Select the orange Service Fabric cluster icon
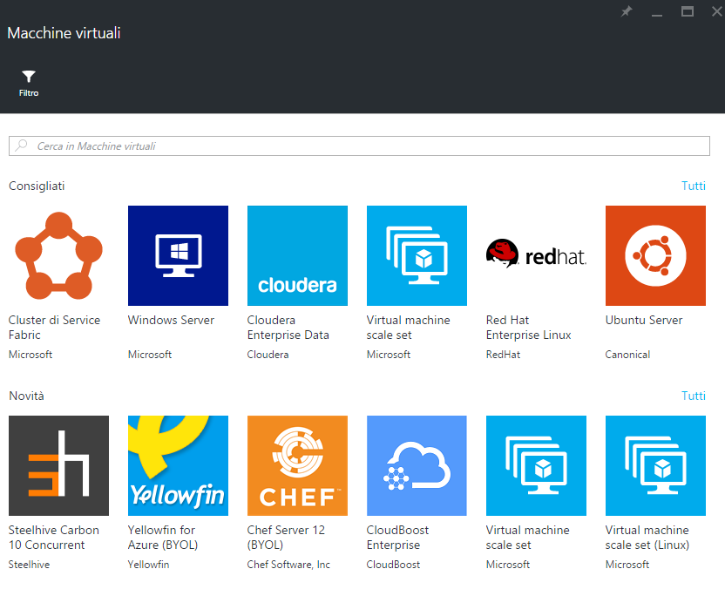 pyautogui.click(x=58, y=255)
